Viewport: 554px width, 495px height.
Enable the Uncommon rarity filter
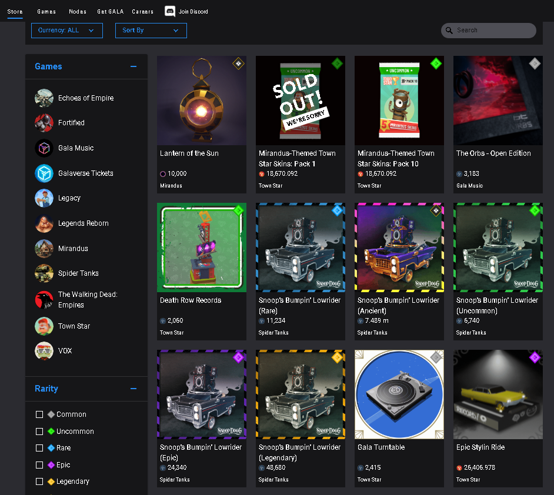click(39, 432)
